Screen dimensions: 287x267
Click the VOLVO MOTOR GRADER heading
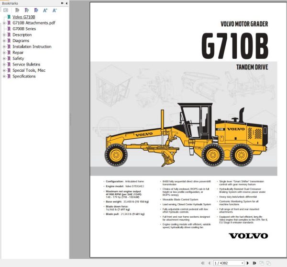(244, 24)
